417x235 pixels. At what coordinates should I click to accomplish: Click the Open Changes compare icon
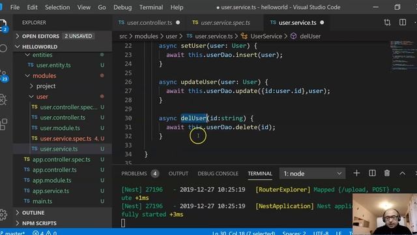click(387, 23)
